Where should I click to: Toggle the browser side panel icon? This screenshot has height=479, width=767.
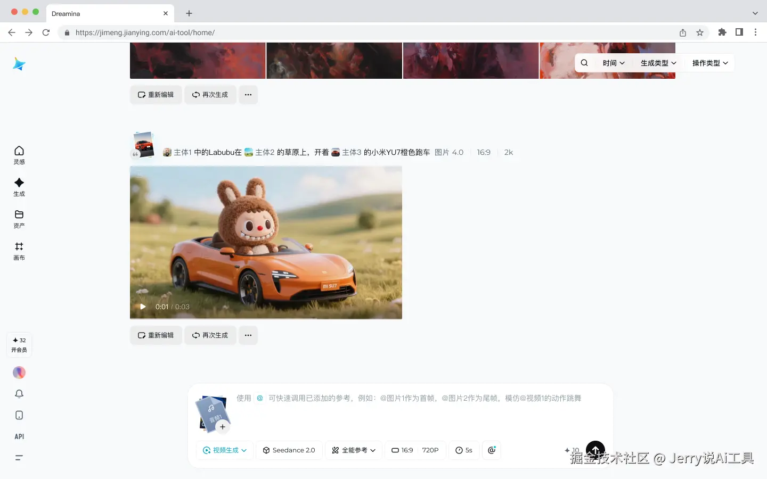pos(739,32)
